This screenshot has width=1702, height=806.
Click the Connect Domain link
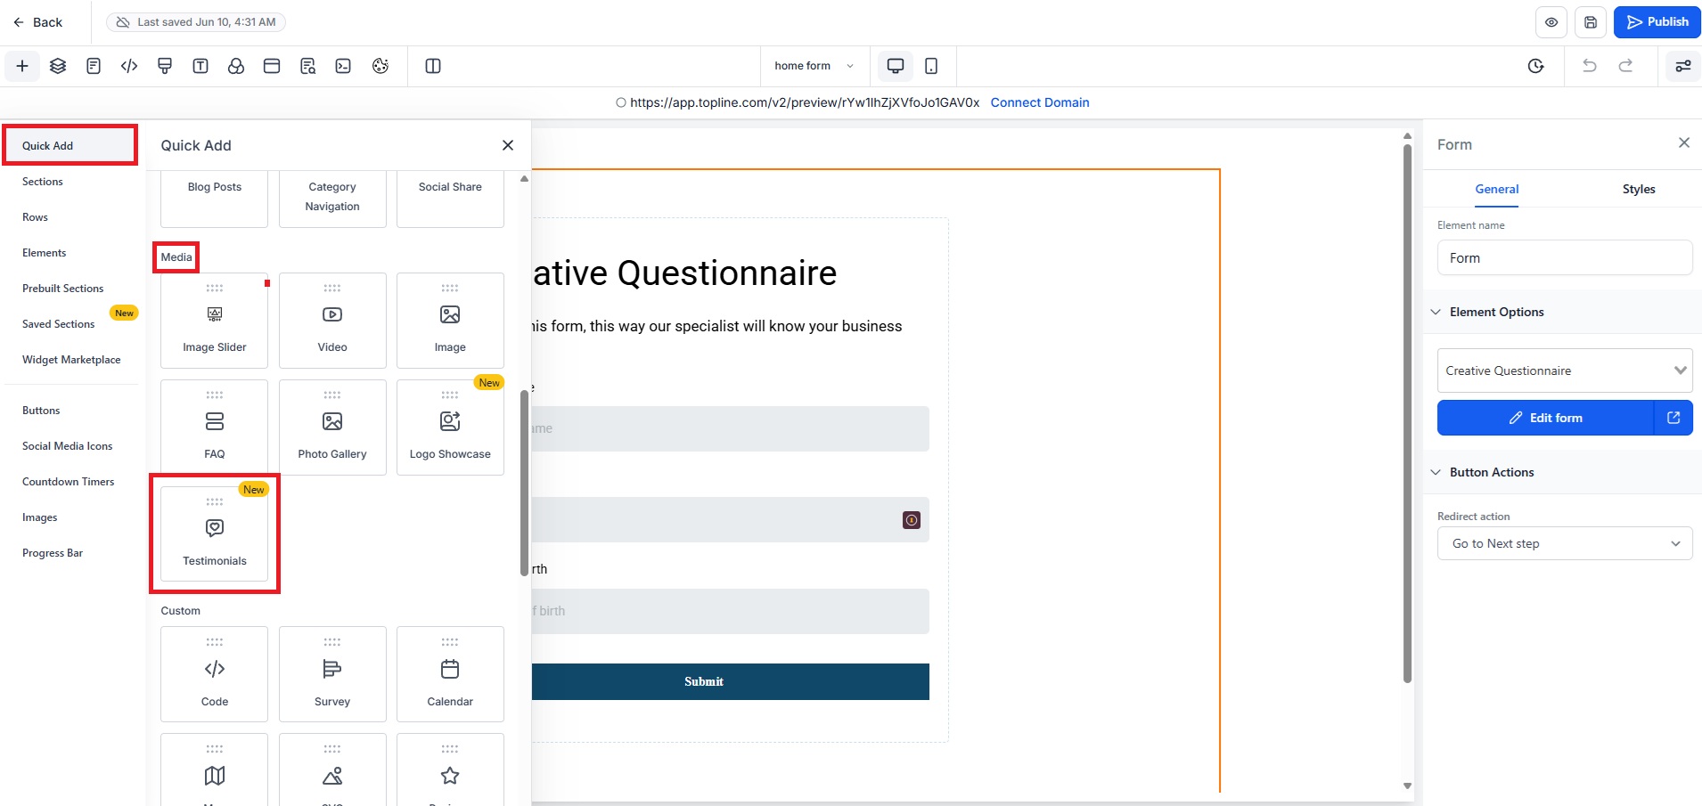coord(1039,102)
